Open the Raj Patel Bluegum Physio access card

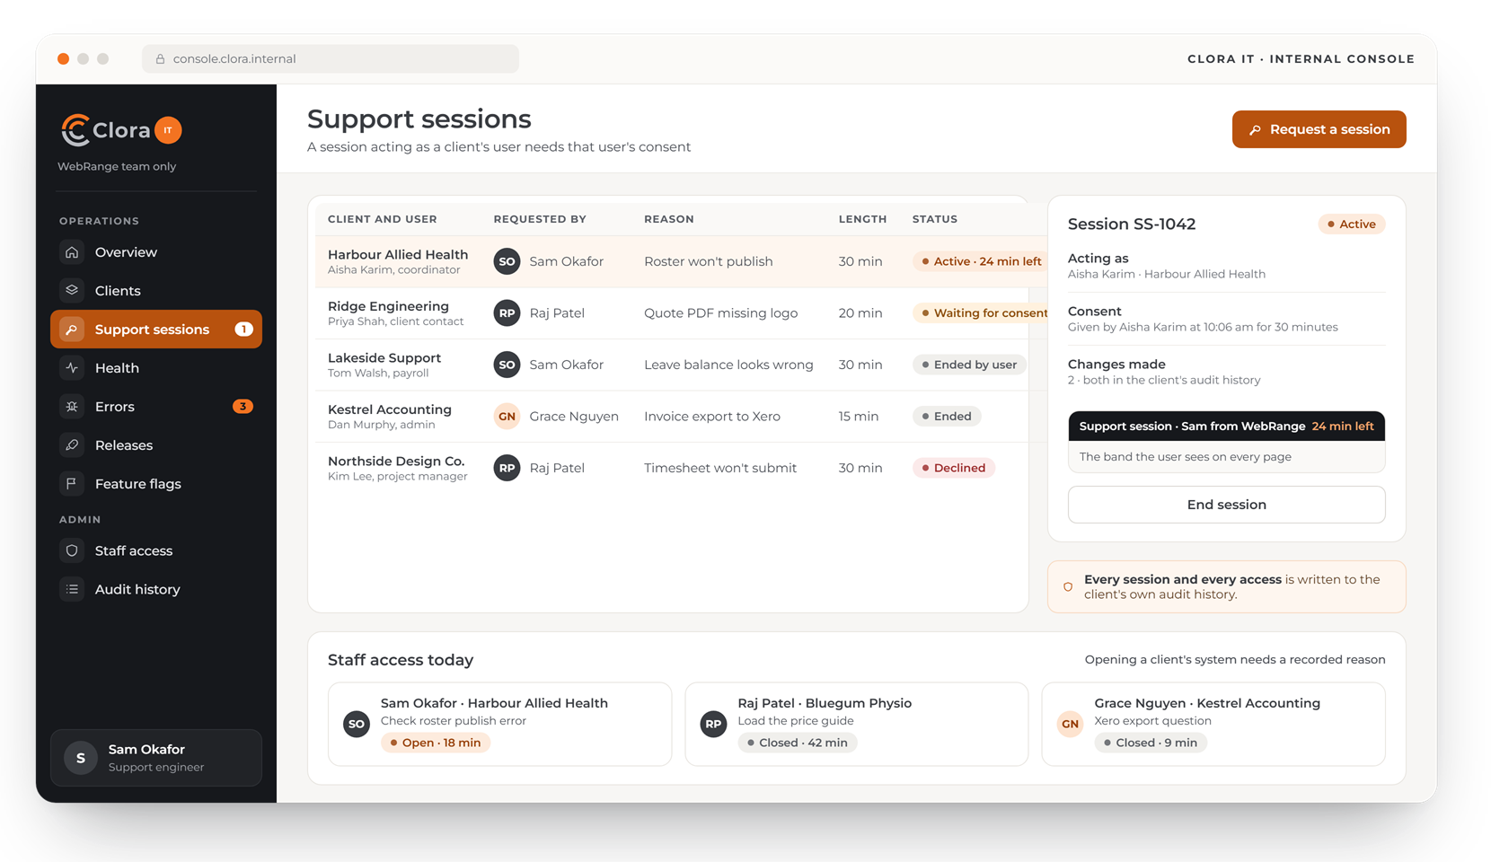(x=857, y=724)
